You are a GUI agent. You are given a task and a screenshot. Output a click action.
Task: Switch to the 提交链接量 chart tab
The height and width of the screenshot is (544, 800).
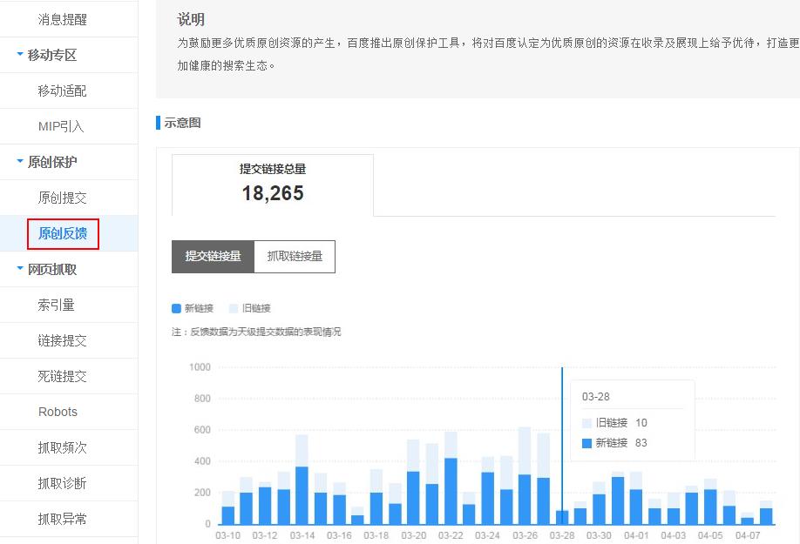pos(213,256)
